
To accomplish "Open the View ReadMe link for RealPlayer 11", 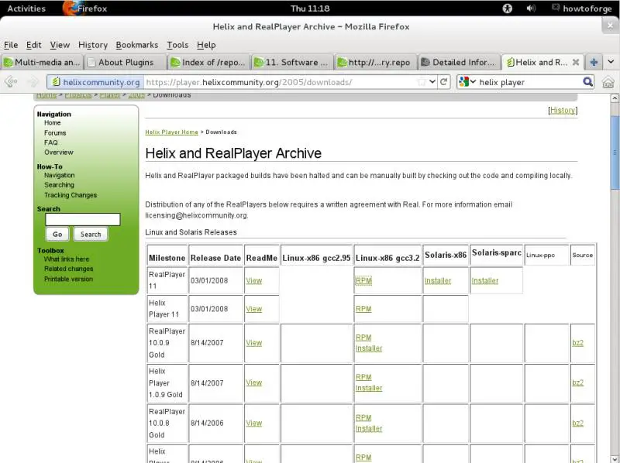I will [x=254, y=280].
